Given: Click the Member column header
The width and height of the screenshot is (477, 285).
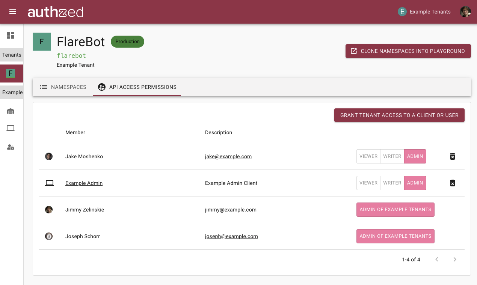Looking at the screenshot, I should (75, 132).
